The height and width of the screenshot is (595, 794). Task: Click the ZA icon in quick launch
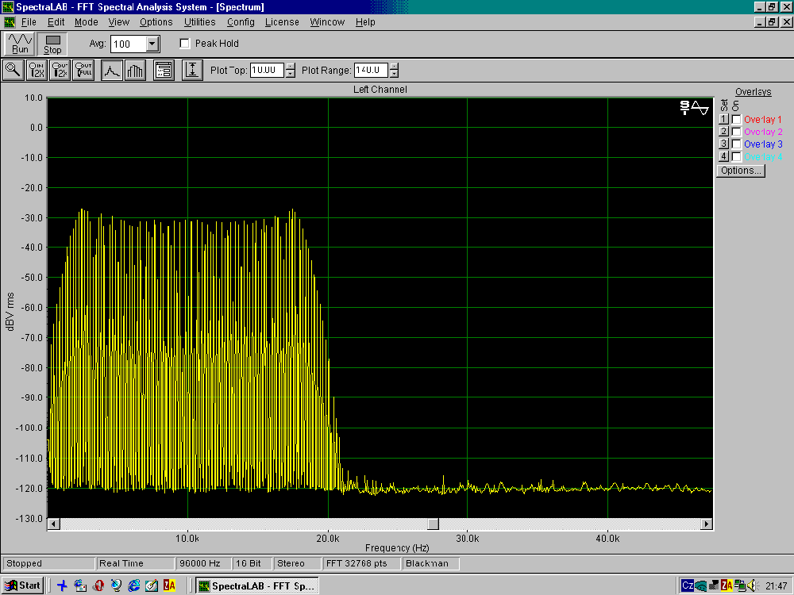pyautogui.click(x=169, y=586)
